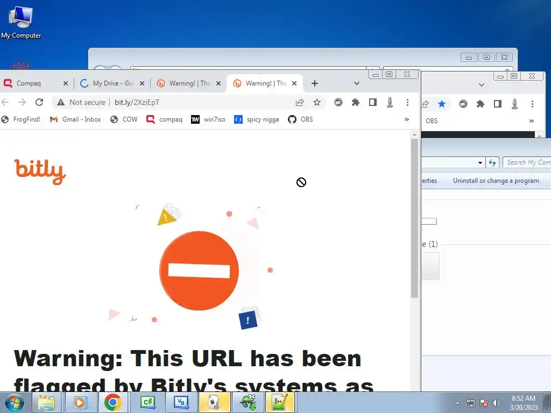
Task: Switch to the Compaq tab
Action: pyautogui.click(x=29, y=83)
